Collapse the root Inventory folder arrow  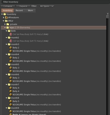coord(2,14)
